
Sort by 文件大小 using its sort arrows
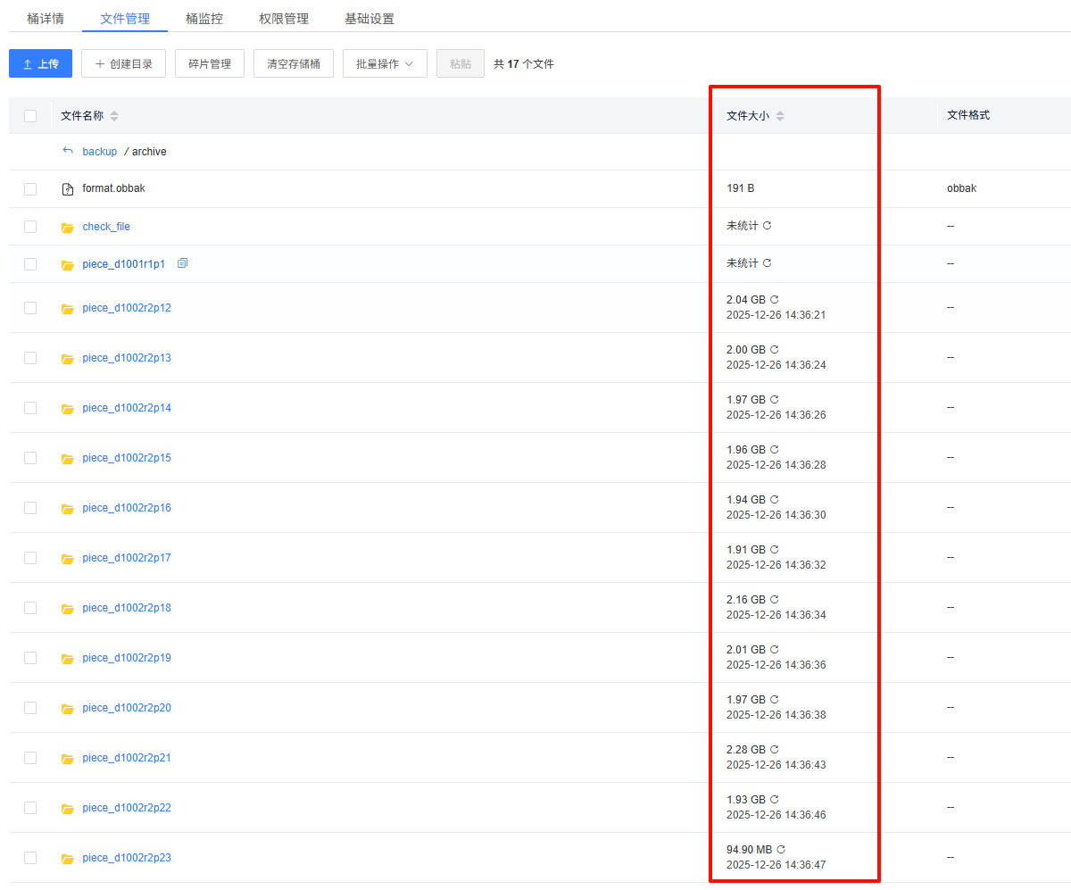pos(780,116)
